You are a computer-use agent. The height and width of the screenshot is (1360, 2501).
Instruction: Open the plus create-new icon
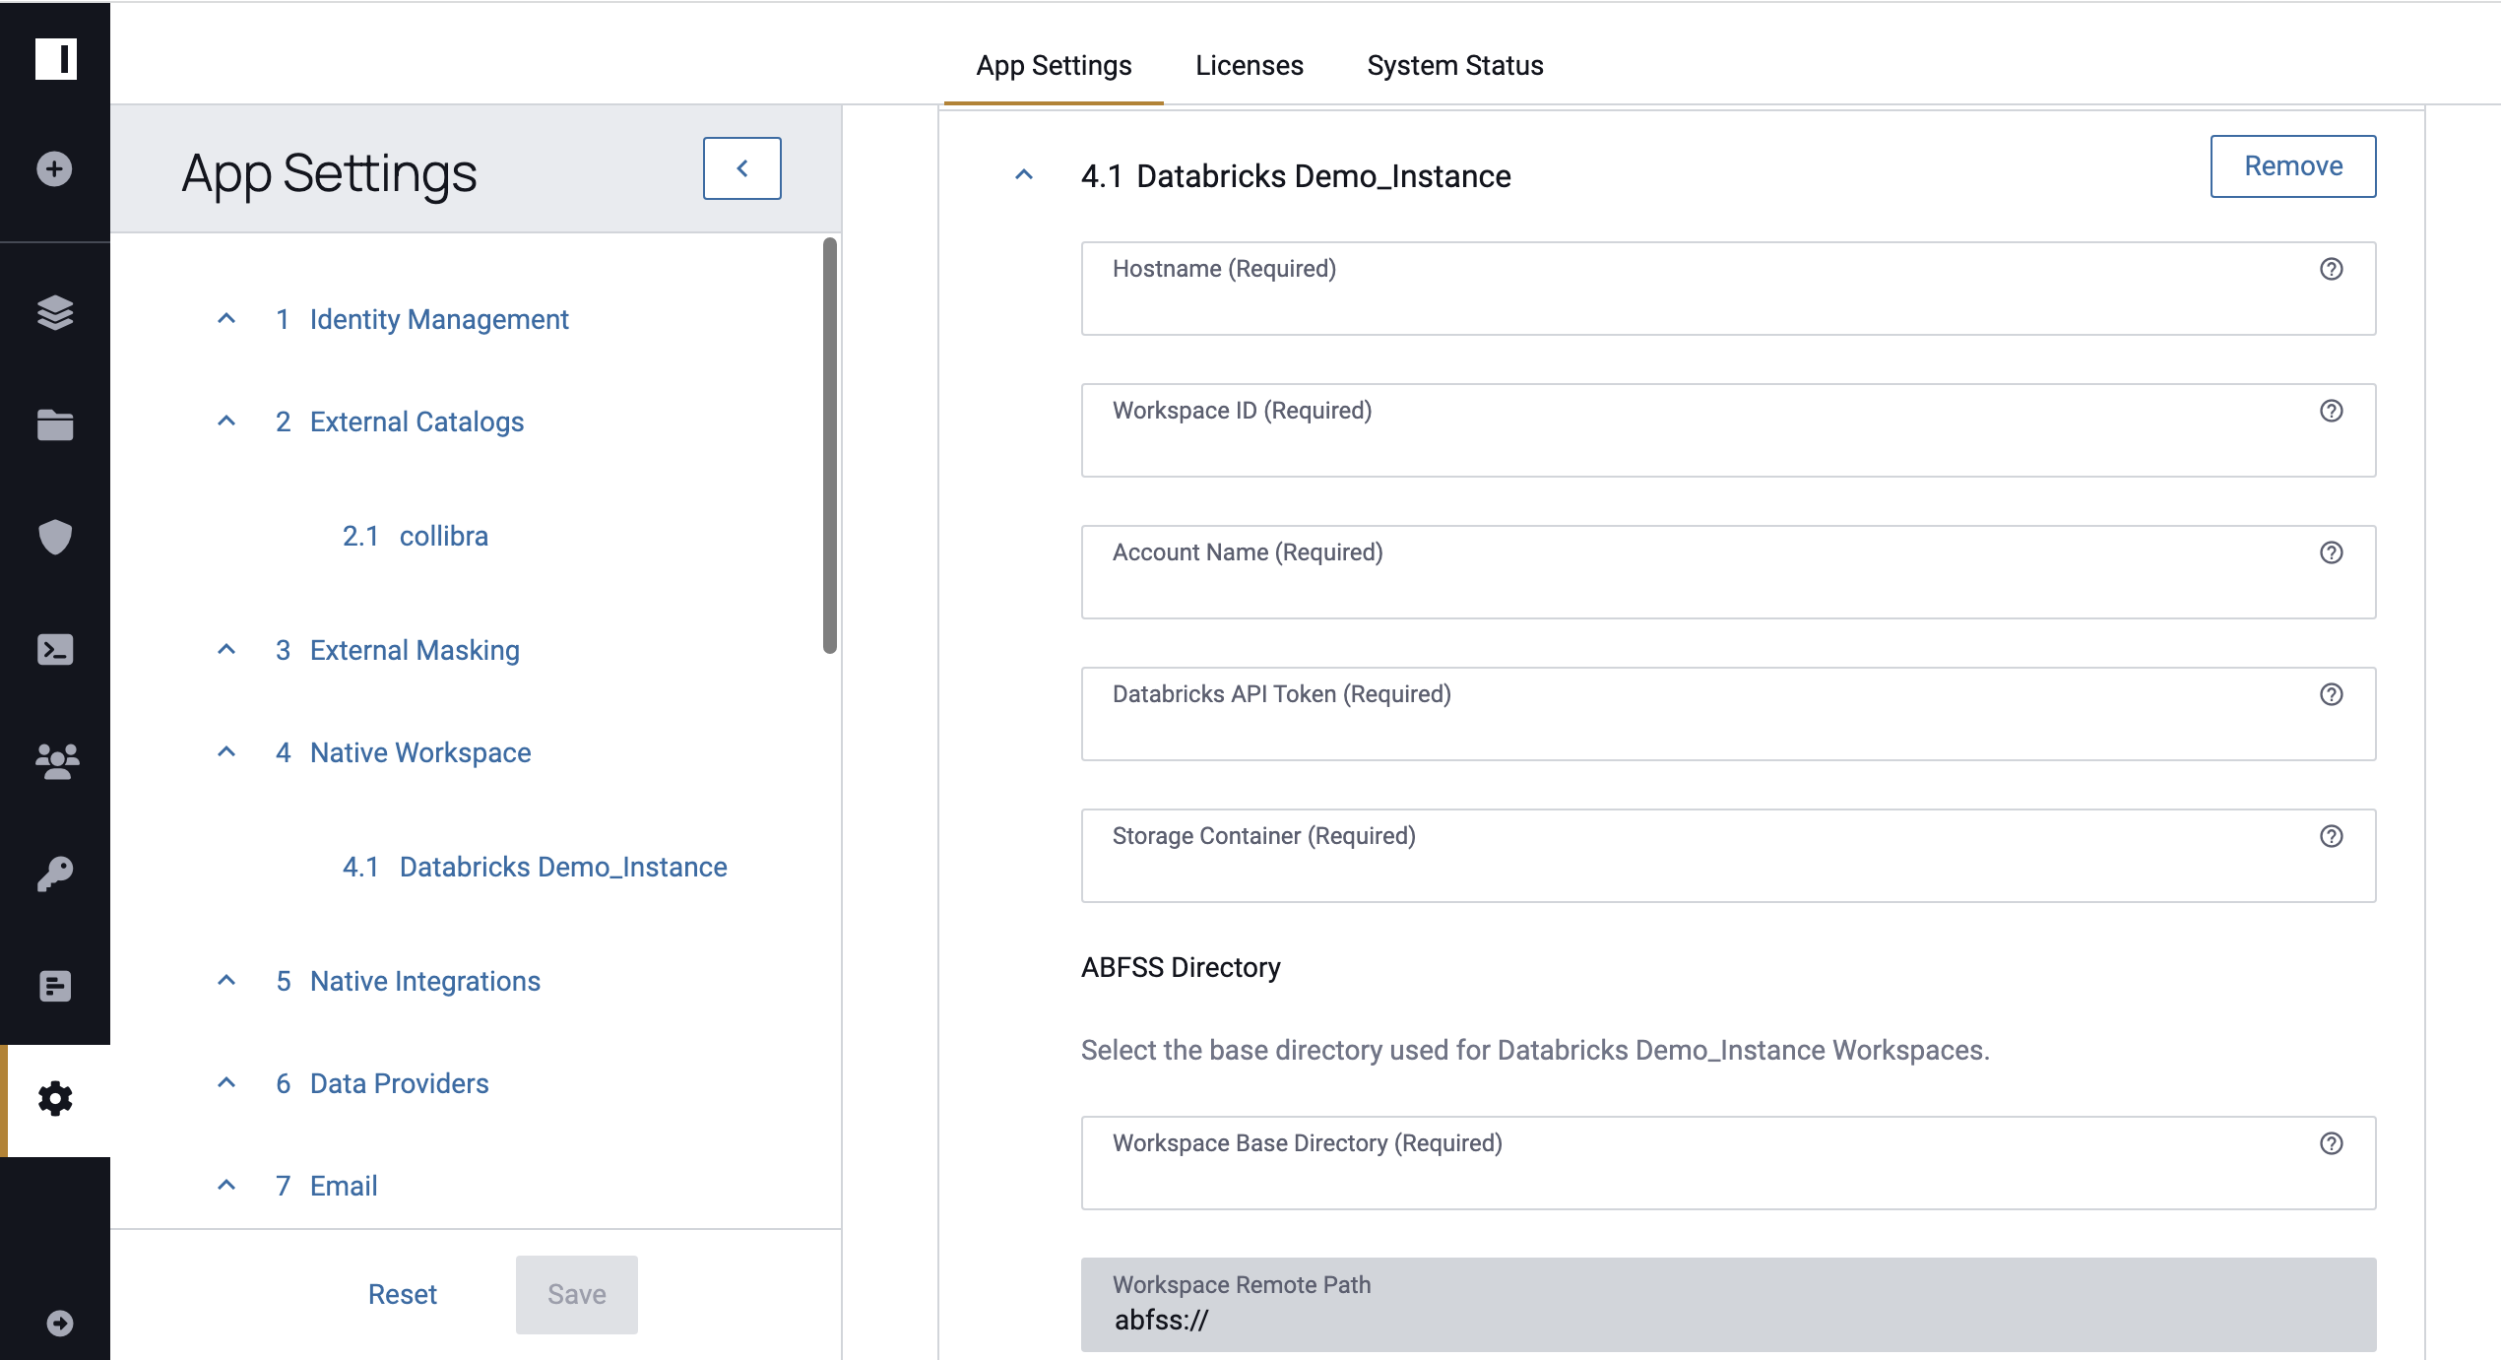tap(55, 168)
